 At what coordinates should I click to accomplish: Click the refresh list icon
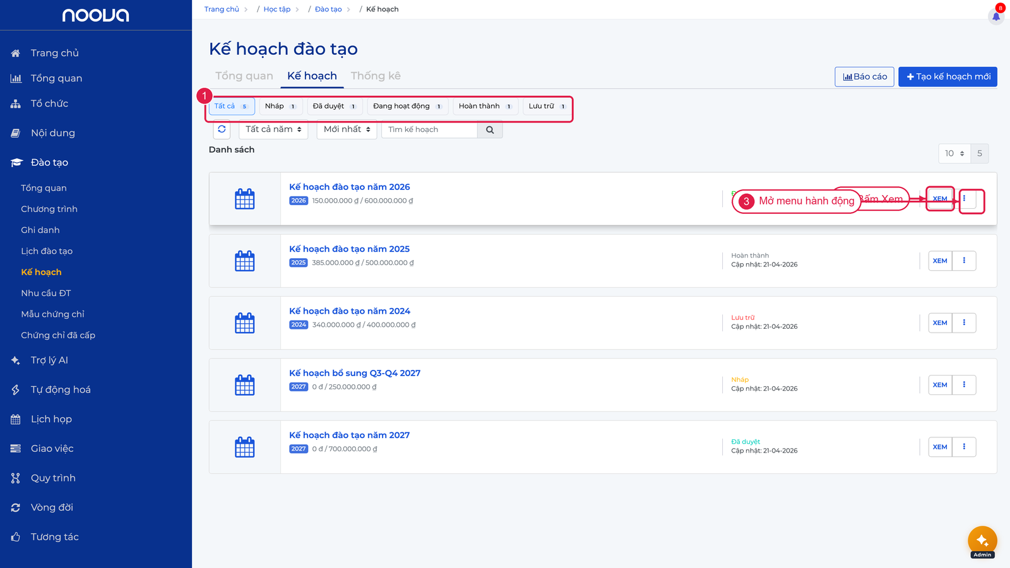[222, 129]
